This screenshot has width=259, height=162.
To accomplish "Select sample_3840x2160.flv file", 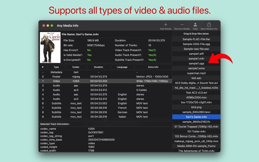I will pyautogui.click(x=196, y=122).
